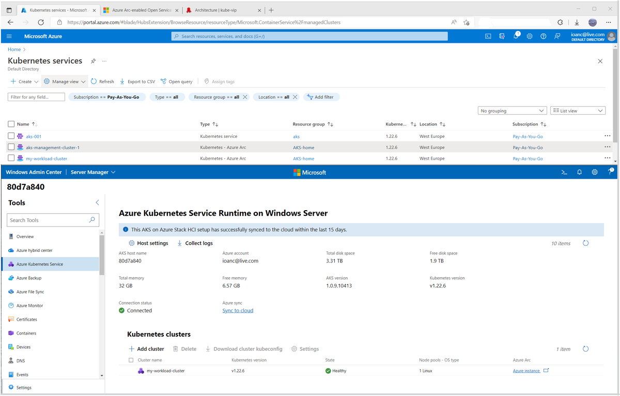Refresh the Kubernetes services list
Screen dimensions: 620x396
[102, 82]
